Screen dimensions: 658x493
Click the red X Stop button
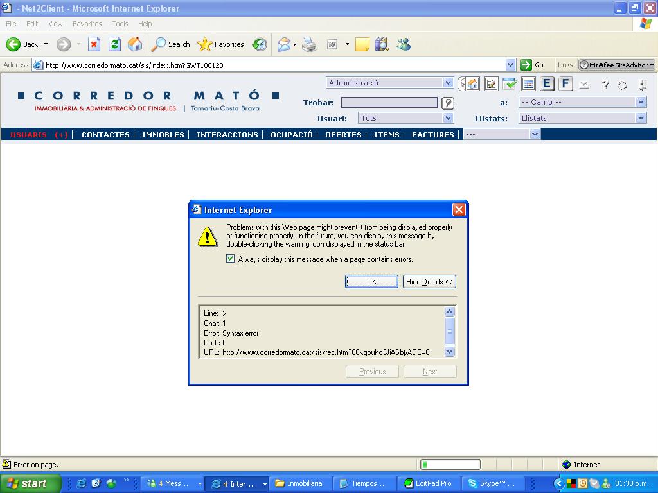[x=94, y=44]
